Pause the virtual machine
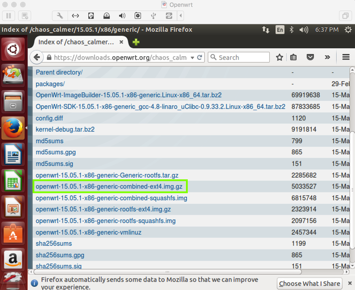The image size is (355, 290). point(8,16)
